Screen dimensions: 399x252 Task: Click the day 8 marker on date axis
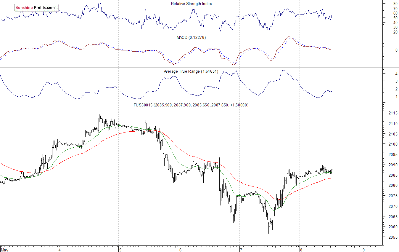pyautogui.click(x=301, y=250)
